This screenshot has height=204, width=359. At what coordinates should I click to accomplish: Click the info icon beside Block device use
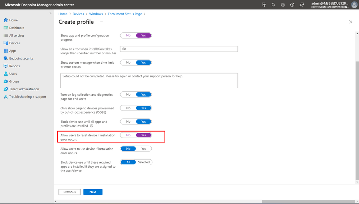click(92, 126)
